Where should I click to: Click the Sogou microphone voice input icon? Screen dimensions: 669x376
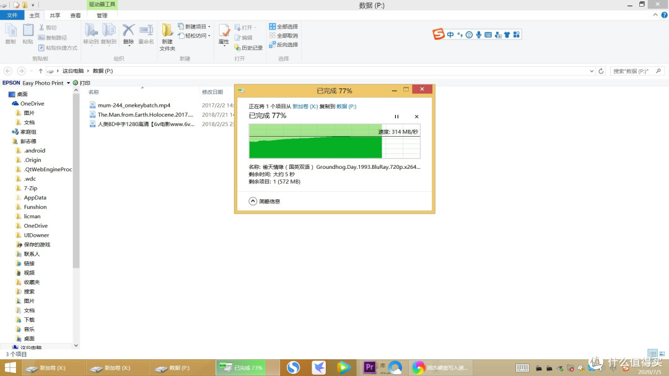point(479,35)
